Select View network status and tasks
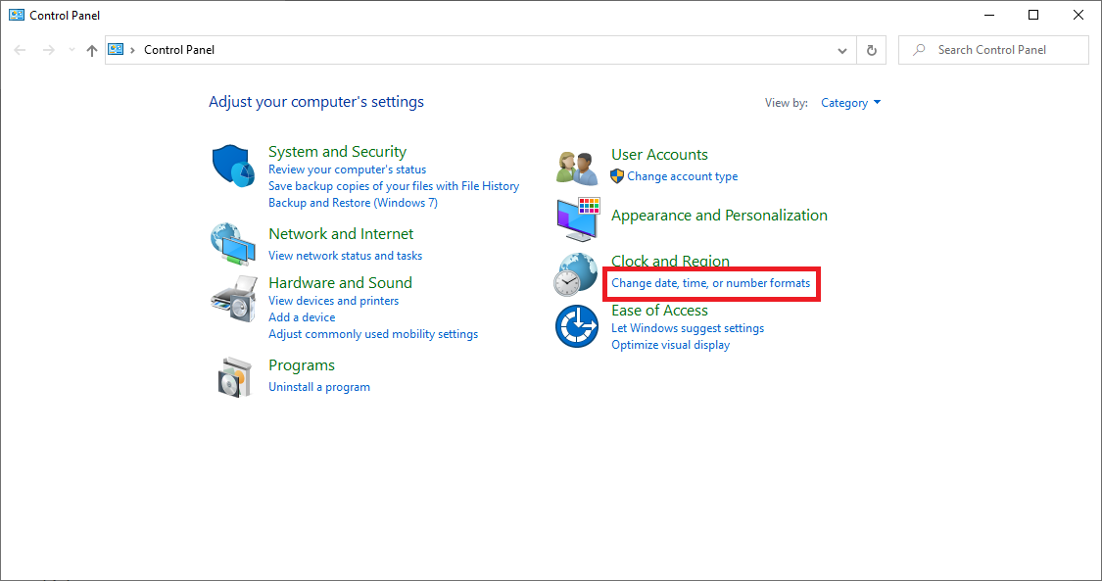This screenshot has width=1102, height=581. tap(345, 256)
